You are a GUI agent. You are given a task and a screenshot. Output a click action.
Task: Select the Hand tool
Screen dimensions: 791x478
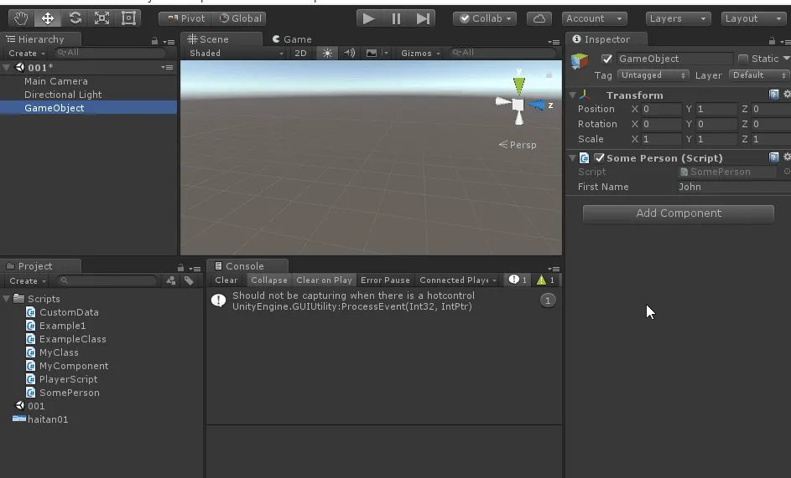point(21,18)
